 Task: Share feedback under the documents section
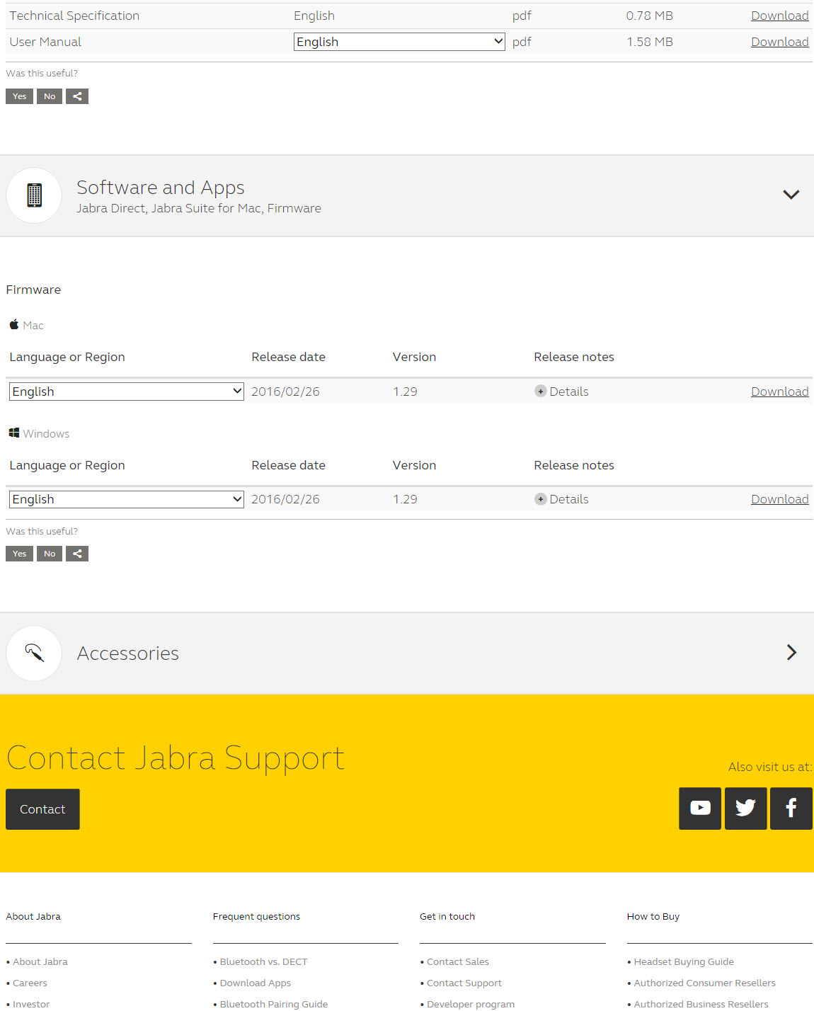77,96
